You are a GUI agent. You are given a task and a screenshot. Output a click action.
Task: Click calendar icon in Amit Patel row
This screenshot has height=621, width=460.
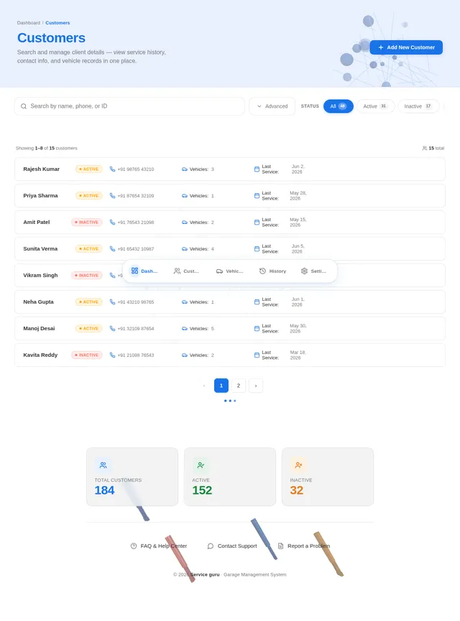pos(257,222)
